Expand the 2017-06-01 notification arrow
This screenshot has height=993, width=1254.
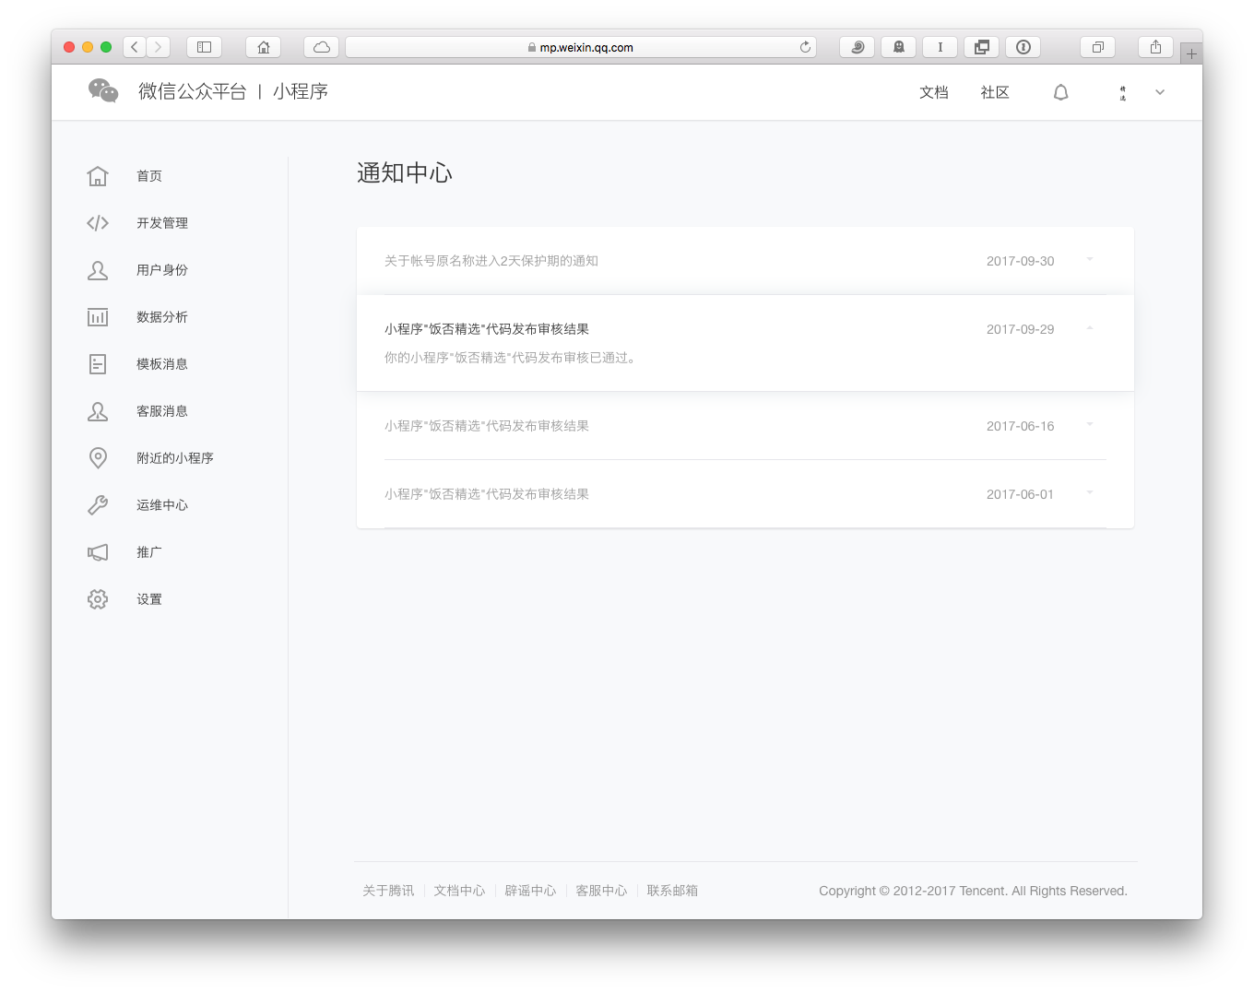point(1090,492)
